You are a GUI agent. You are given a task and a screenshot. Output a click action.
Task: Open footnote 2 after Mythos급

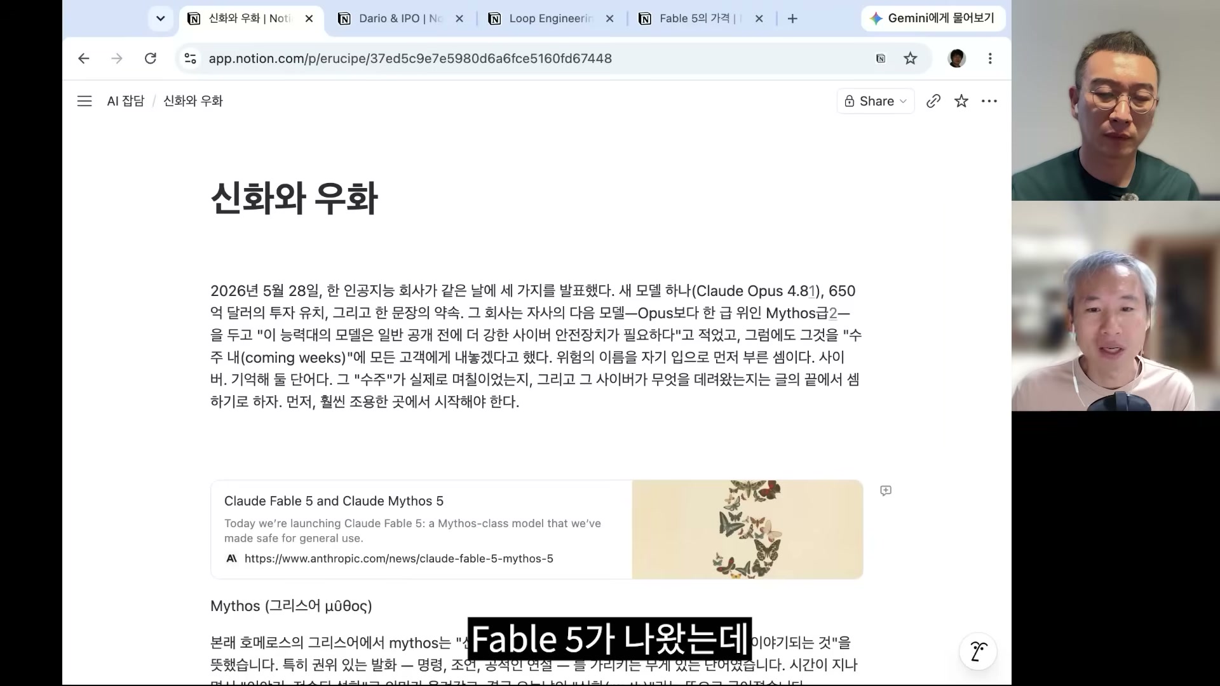click(x=833, y=313)
